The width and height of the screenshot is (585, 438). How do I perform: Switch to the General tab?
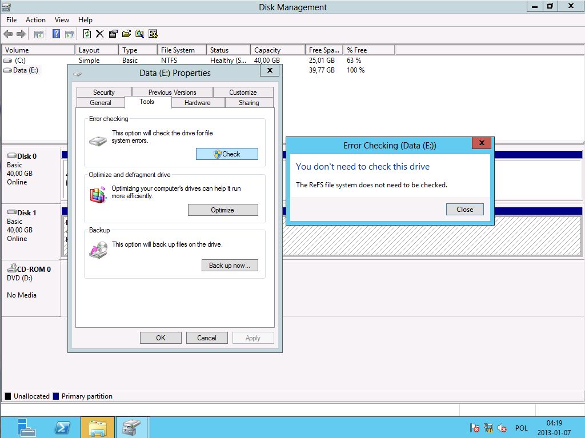tap(101, 103)
